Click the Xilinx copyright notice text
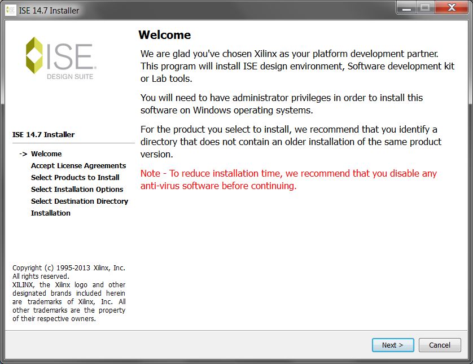The image size is (473, 364). (69, 293)
